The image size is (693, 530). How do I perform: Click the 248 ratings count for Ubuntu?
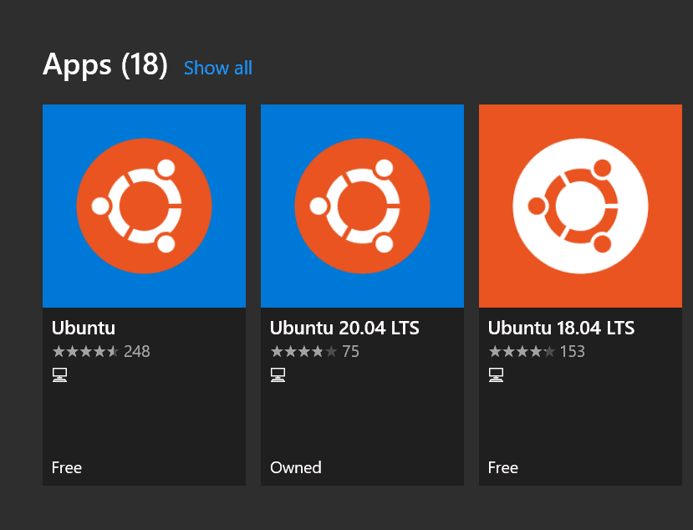click(x=137, y=352)
